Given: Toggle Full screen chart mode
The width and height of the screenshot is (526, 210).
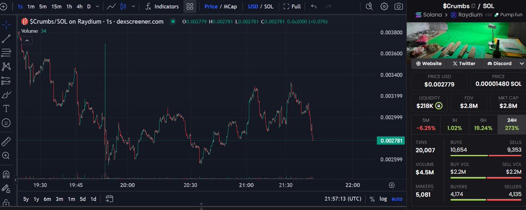Looking at the screenshot, I should (x=292, y=7).
